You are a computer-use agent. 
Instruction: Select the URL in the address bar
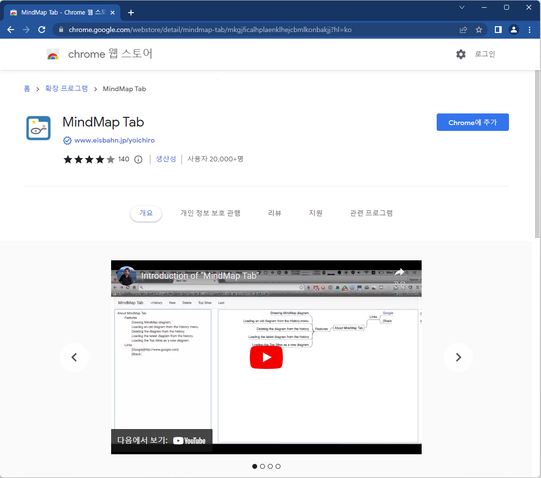click(x=210, y=30)
